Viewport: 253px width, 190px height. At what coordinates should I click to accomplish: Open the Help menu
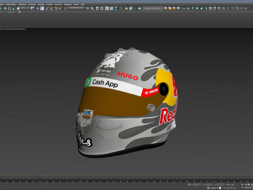tap(82, 4)
